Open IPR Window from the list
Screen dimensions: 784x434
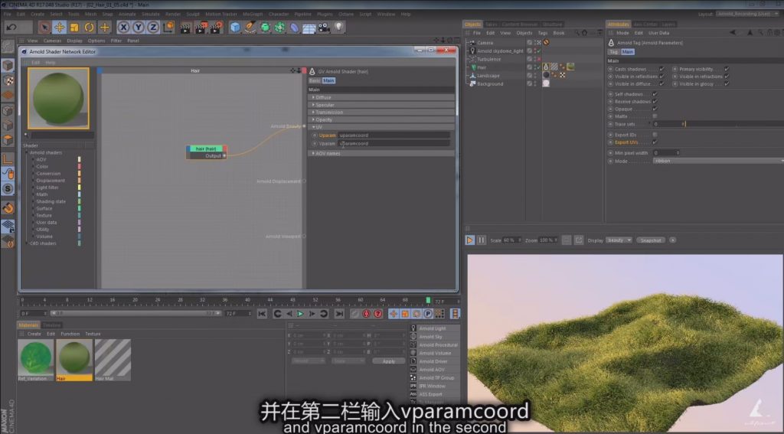[433, 386]
